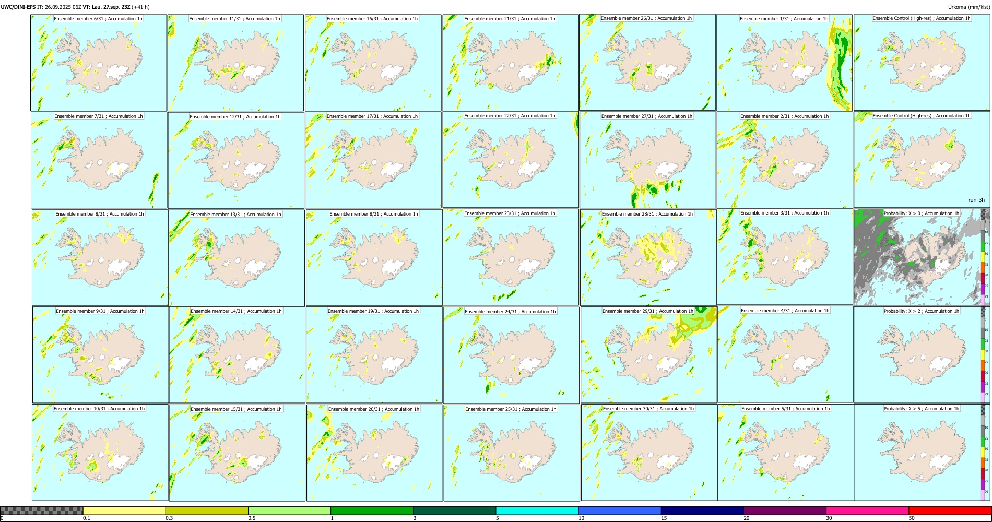Select the Ensemble member 3/31 map

(x=785, y=257)
